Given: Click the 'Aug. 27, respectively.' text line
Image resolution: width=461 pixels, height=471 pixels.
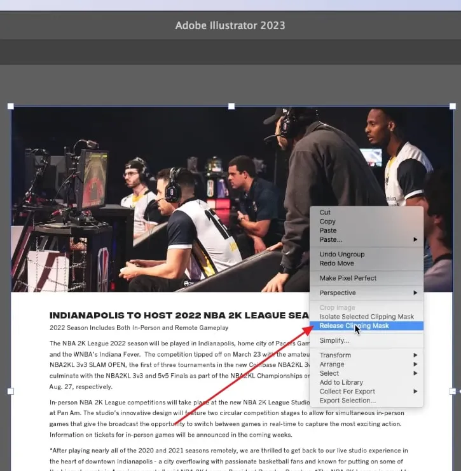Looking at the screenshot, I should coord(81,387).
